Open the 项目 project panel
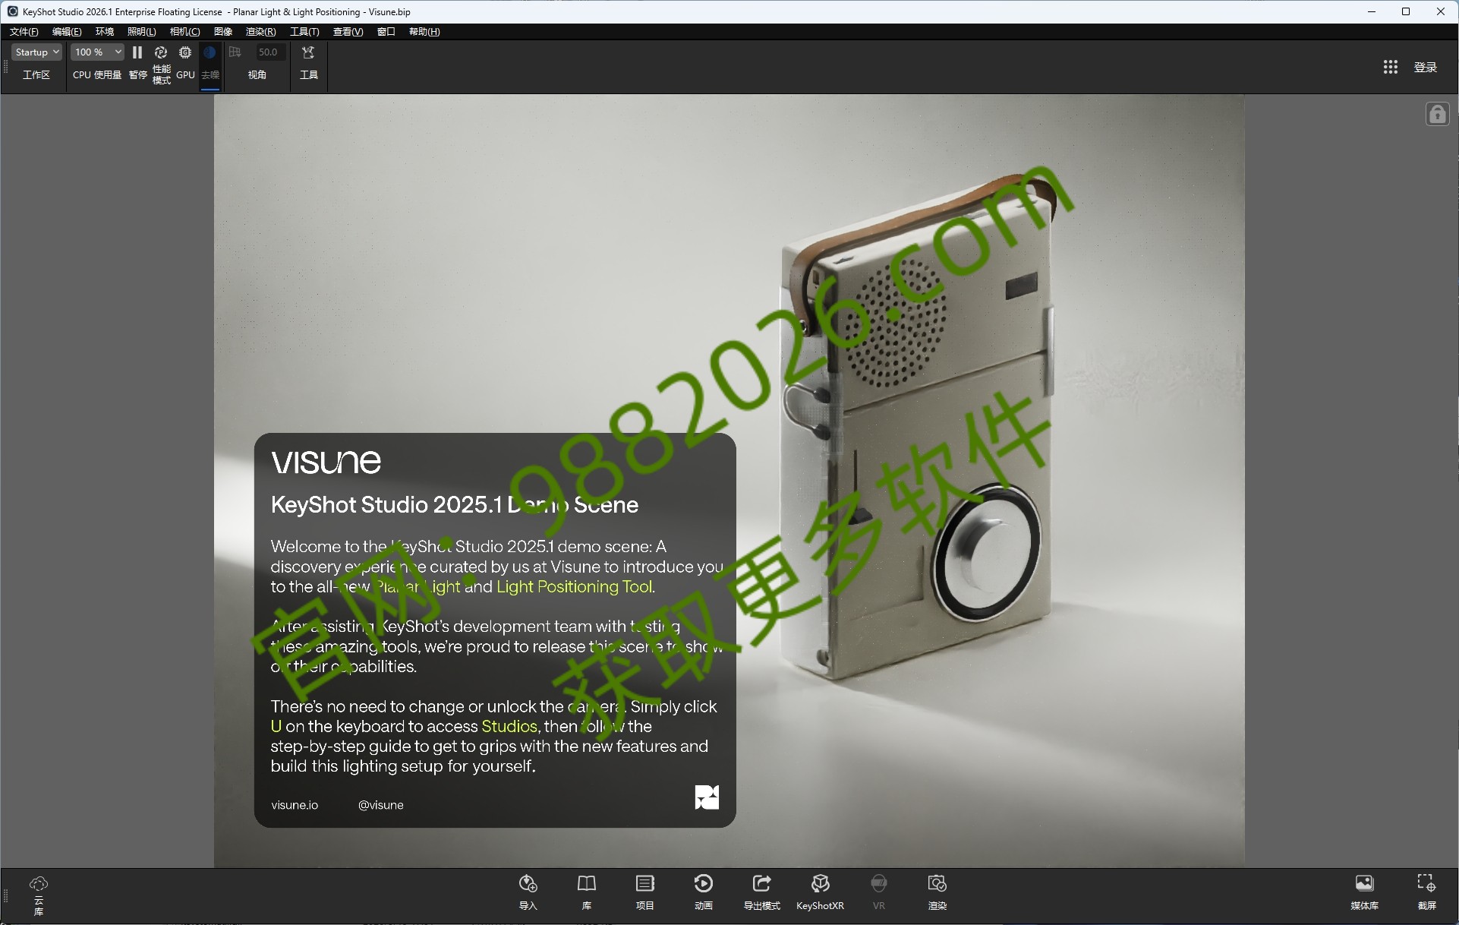The image size is (1459, 925). click(x=645, y=883)
